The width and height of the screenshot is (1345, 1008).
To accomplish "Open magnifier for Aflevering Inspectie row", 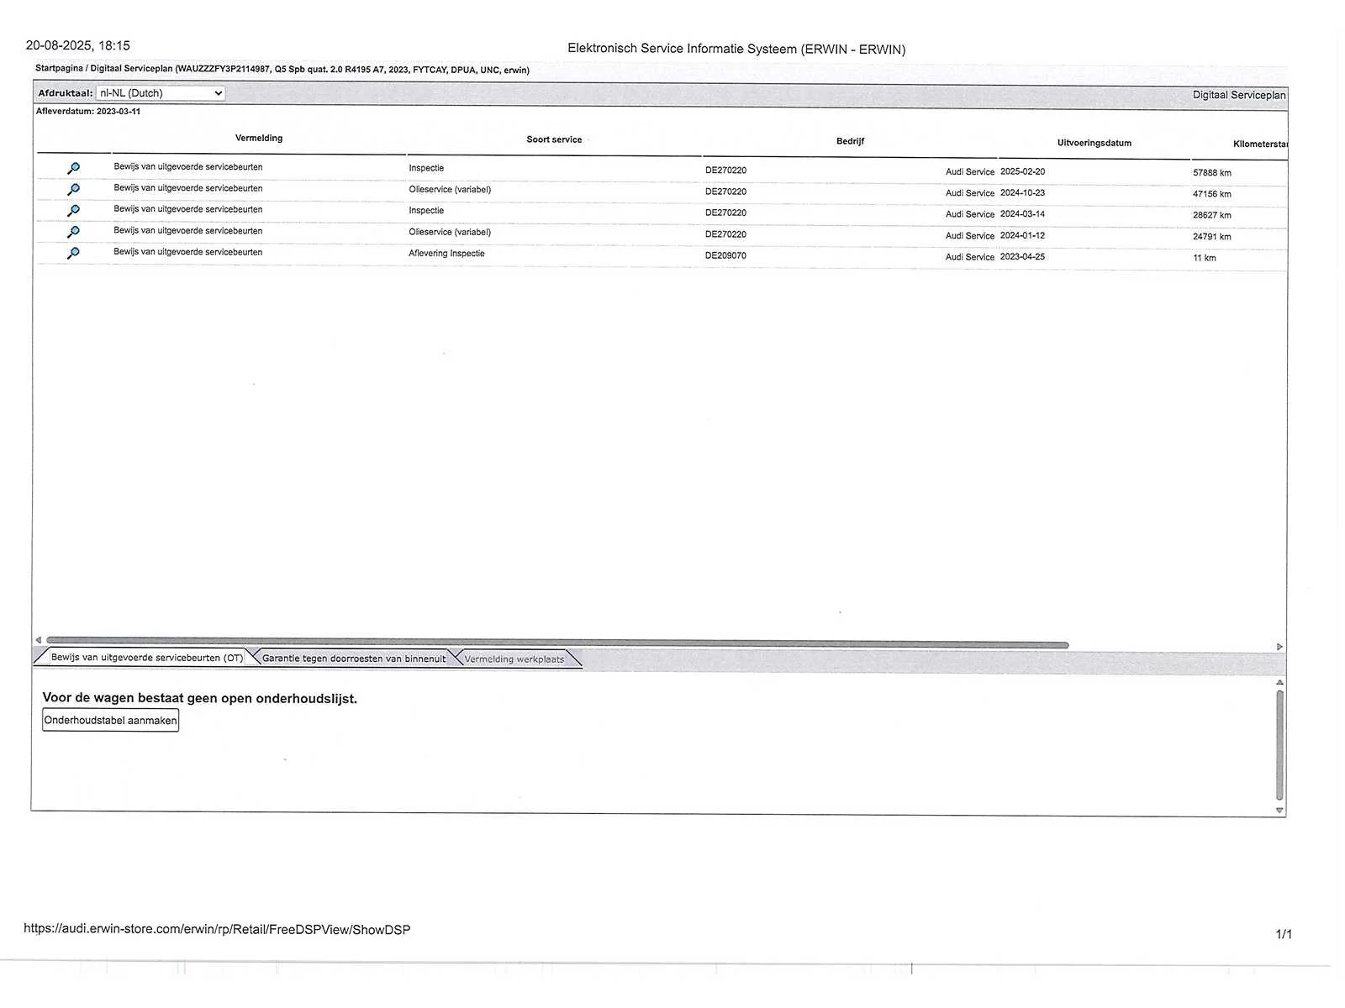I will click(73, 253).
